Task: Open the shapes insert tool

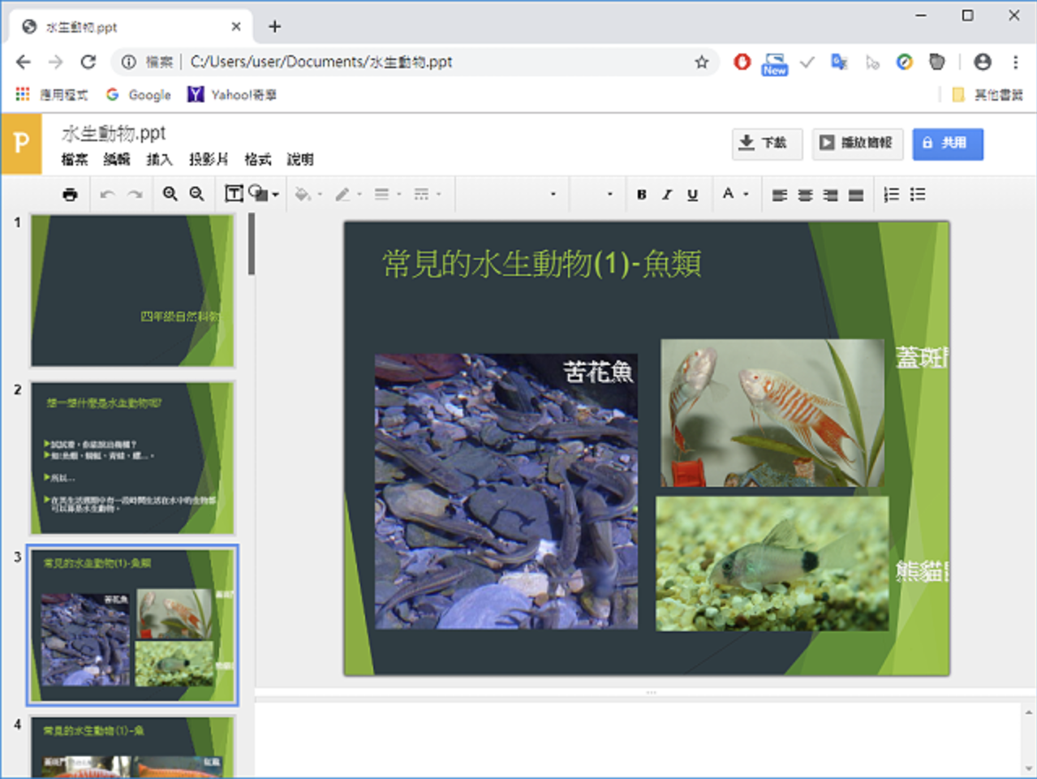Action: pos(263,194)
